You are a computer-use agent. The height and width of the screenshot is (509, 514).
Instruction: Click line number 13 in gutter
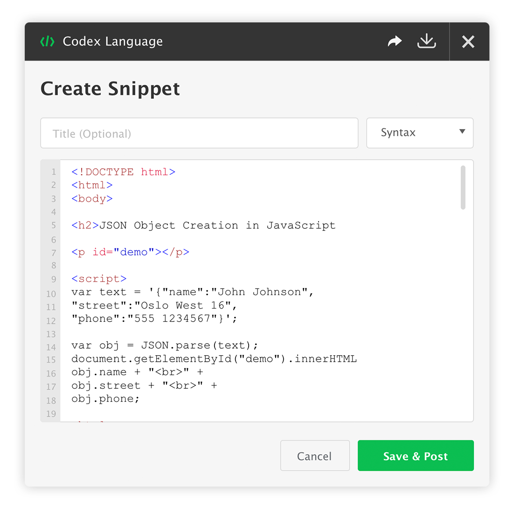tap(51, 334)
